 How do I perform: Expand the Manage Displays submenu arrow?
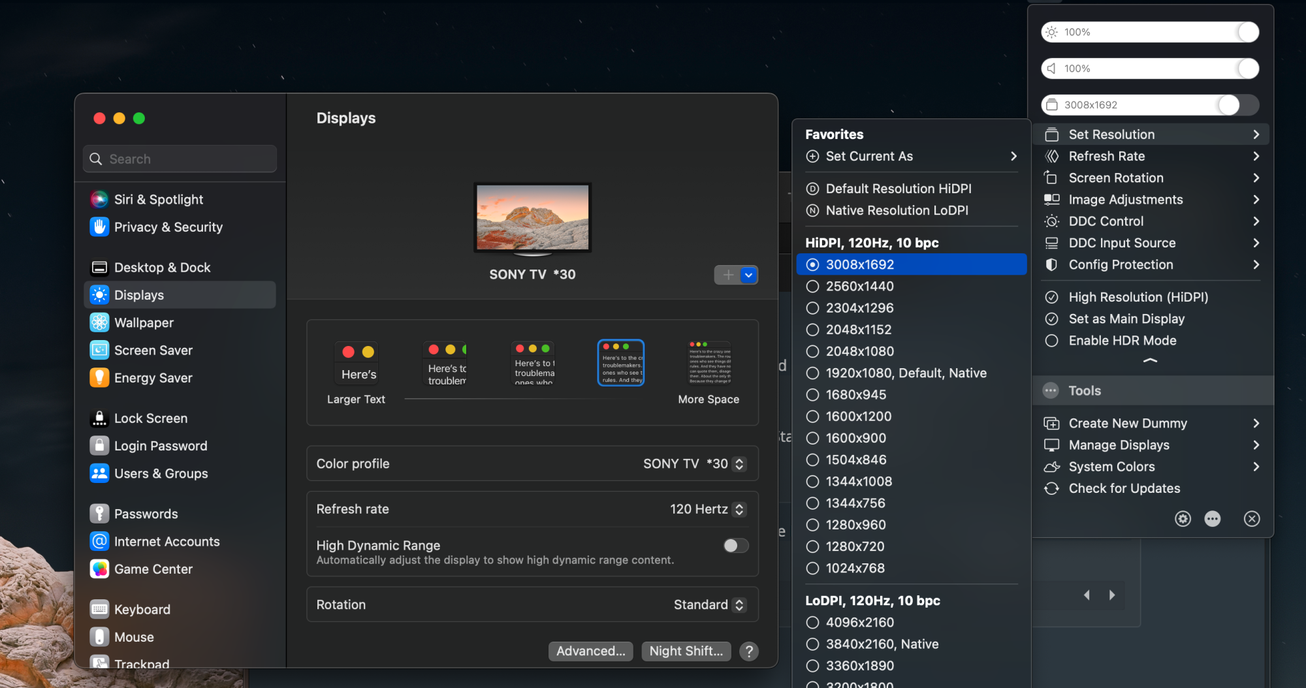coord(1256,445)
